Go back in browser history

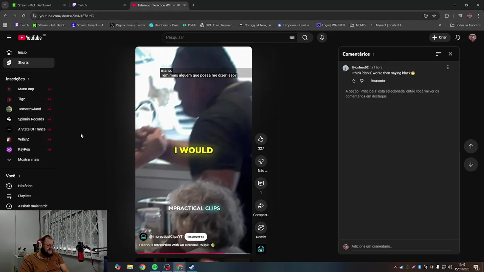click(5, 16)
